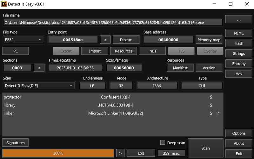254x159 pixels.
Task: Open the Memory map
Action: pyautogui.click(x=209, y=40)
